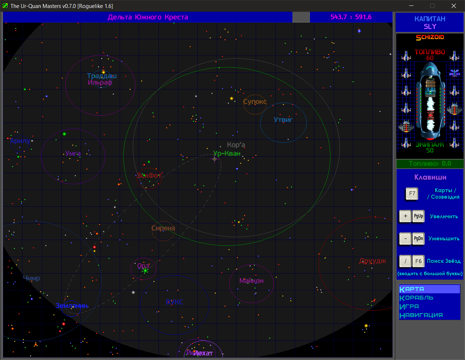The image size is (465, 360).
Task: Maximize the Ur-Quan Masters window
Action: point(432,6)
